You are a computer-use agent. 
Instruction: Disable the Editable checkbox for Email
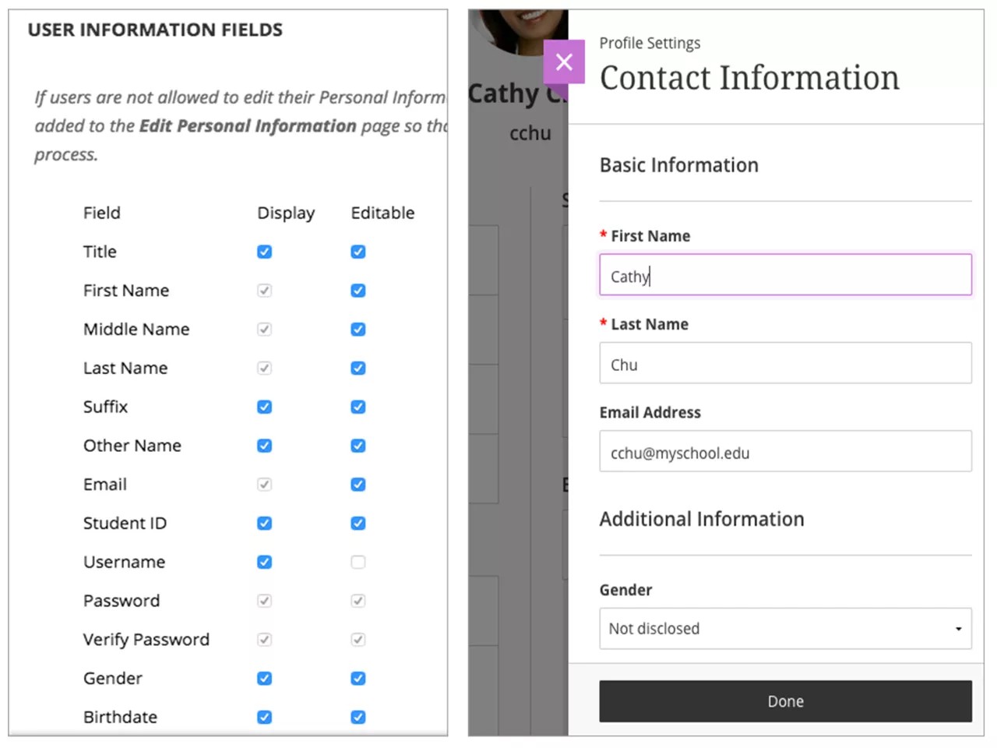tap(358, 484)
